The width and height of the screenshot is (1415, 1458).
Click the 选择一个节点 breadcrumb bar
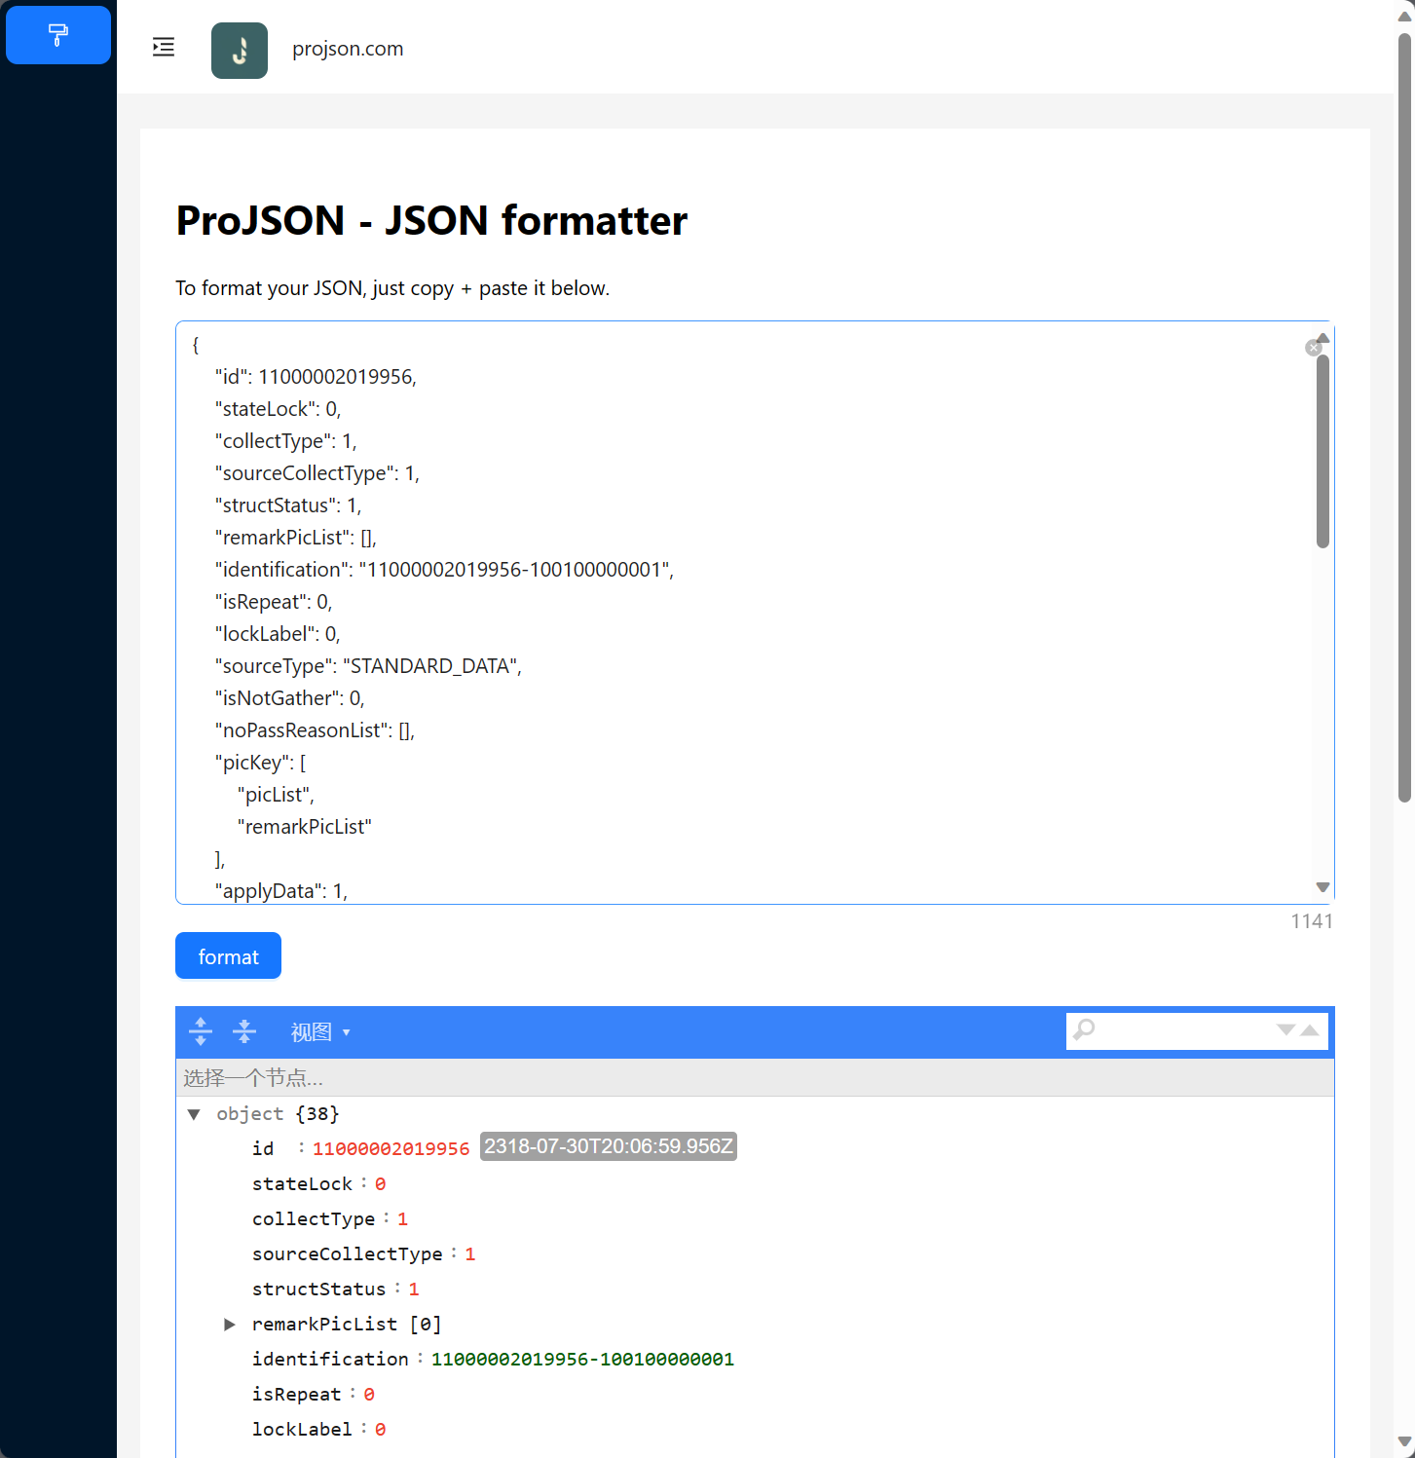pos(755,1078)
